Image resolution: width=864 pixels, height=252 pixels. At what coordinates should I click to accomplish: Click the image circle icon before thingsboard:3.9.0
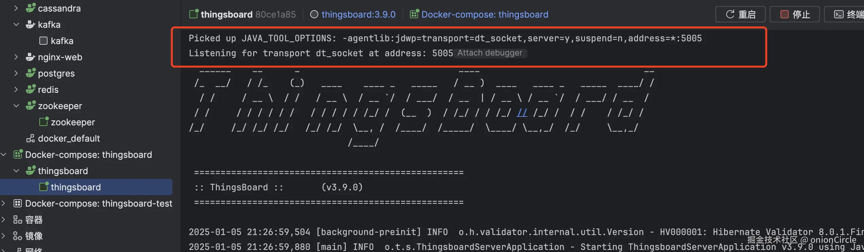[314, 14]
